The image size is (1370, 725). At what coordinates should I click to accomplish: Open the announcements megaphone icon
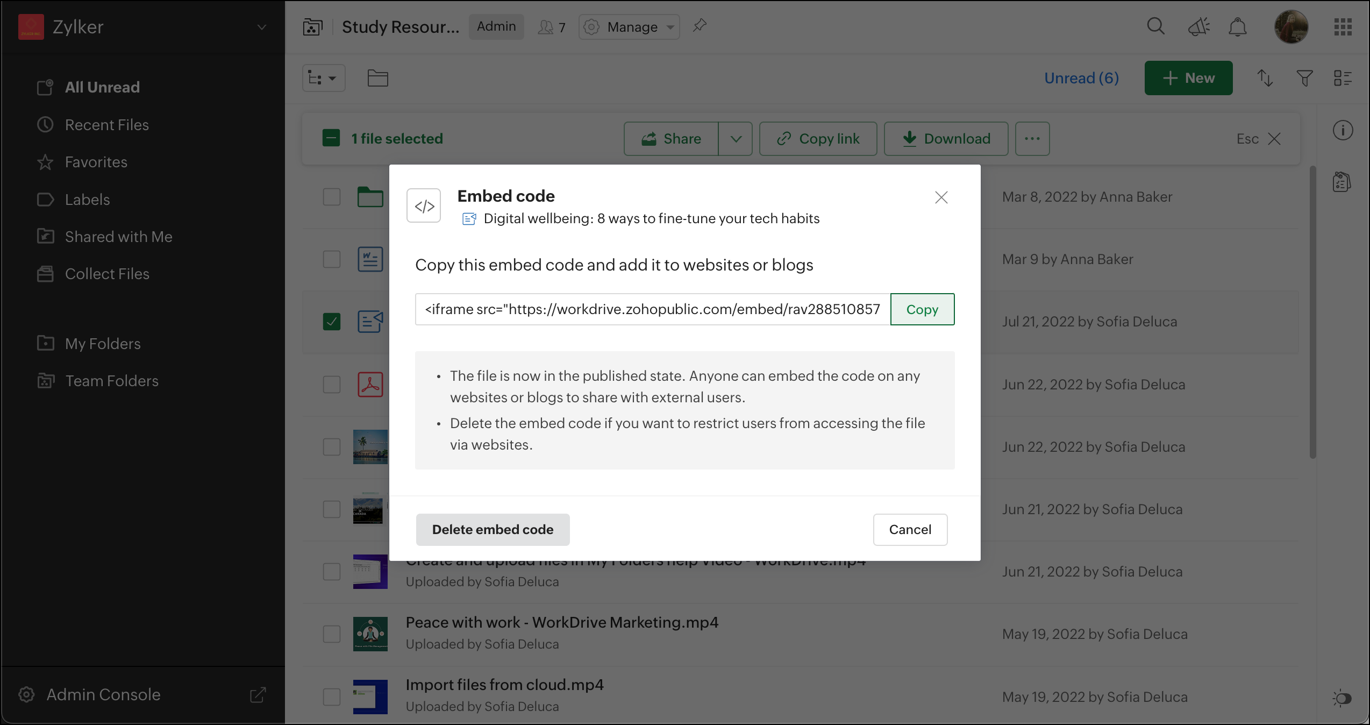click(x=1198, y=26)
